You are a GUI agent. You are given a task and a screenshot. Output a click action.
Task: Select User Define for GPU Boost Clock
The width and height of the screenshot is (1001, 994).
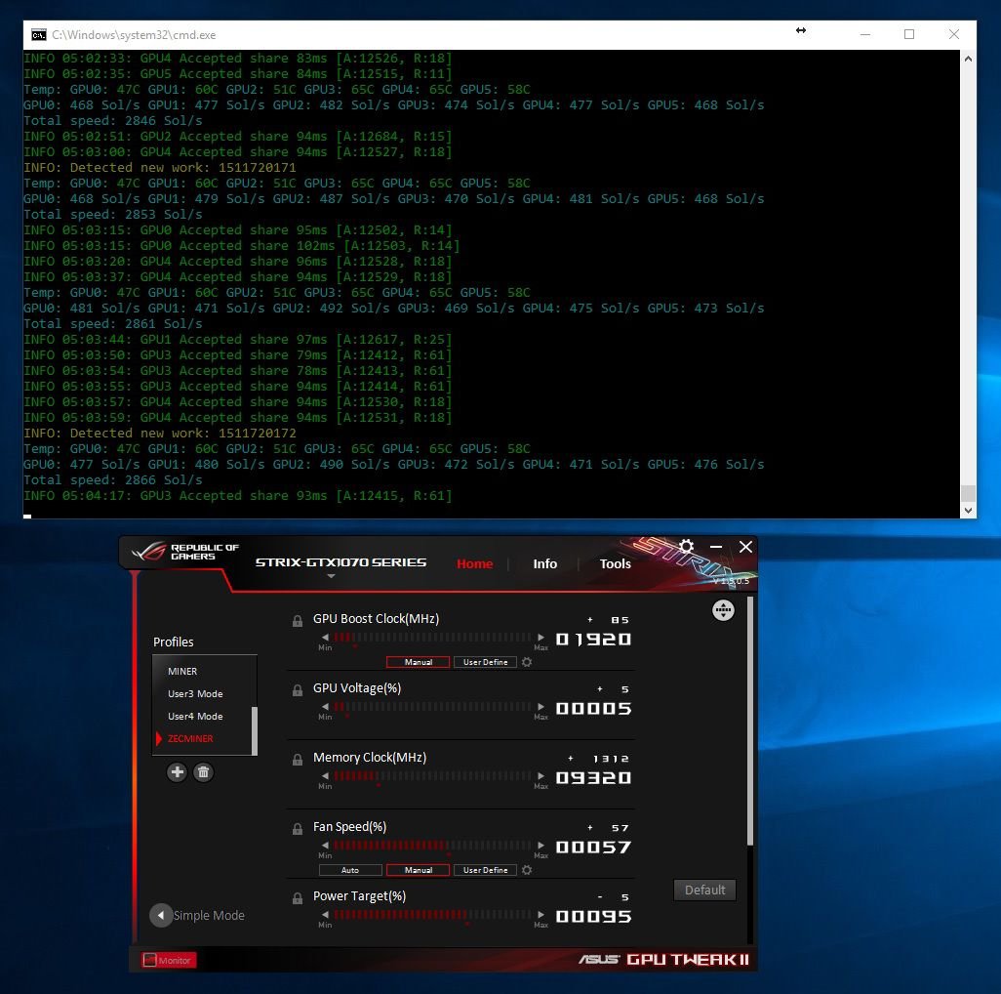[485, 662]
